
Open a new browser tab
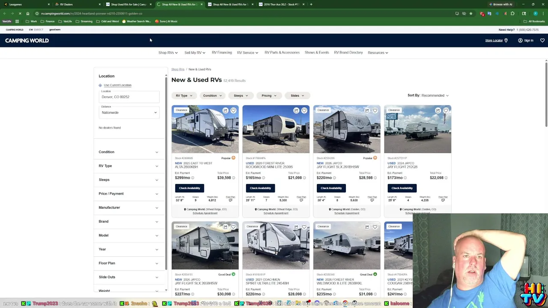click(311, 4)
